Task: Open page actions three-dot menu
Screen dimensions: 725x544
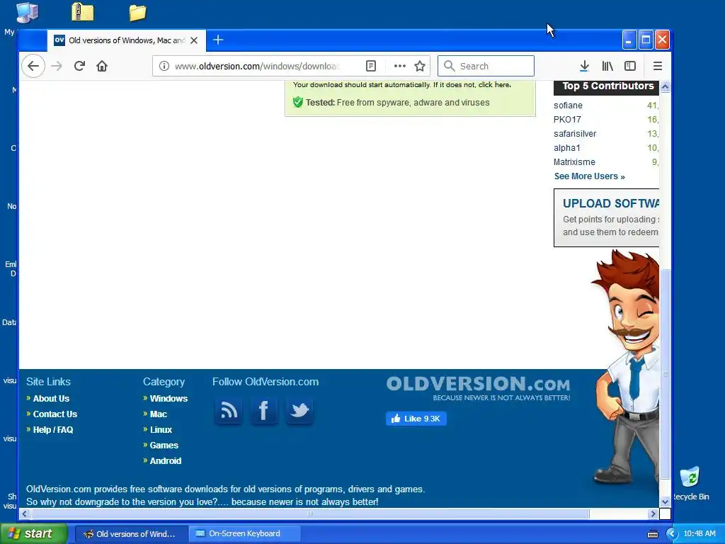Action: pos(400,66)
